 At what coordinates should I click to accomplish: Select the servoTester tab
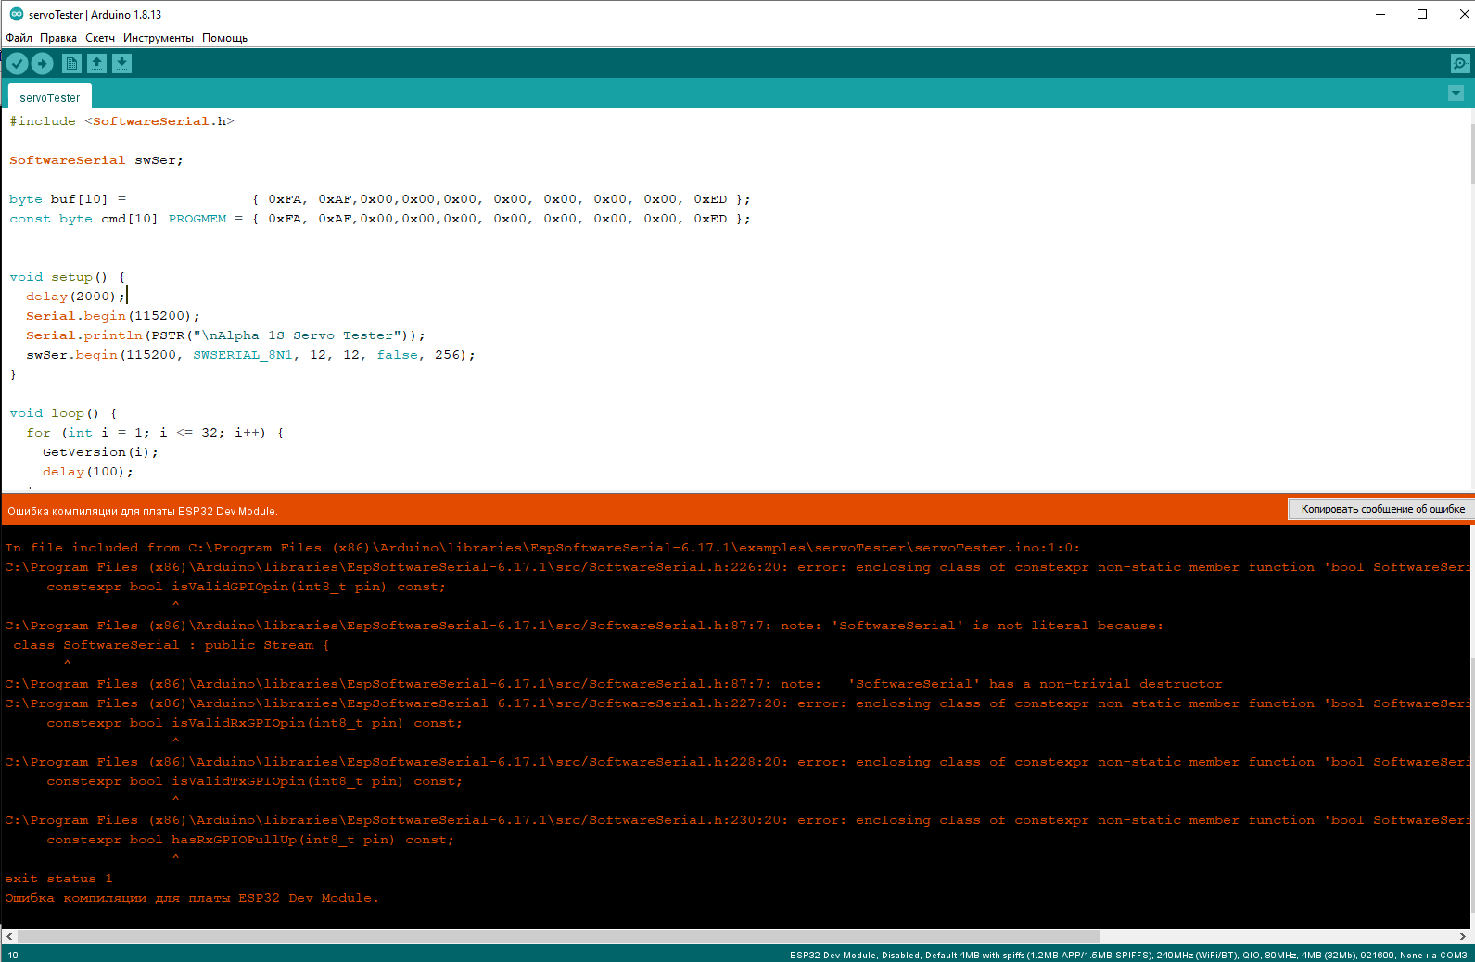pyautogui.click(x=50, y=97)
